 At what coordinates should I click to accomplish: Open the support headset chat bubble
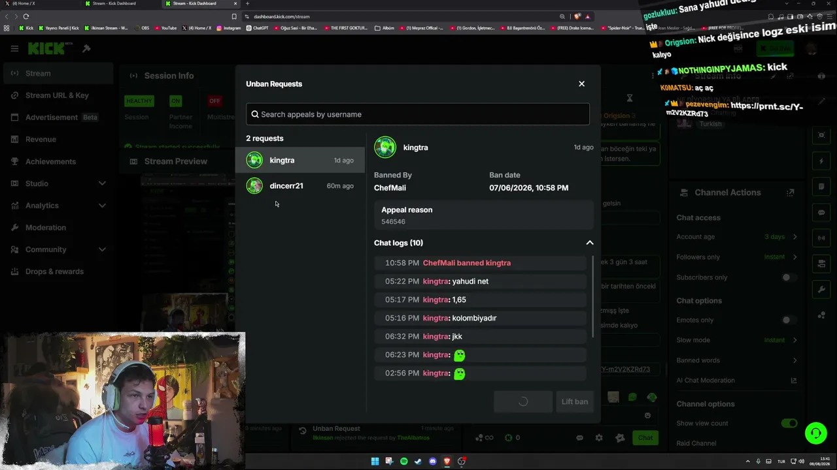(815, 433)
